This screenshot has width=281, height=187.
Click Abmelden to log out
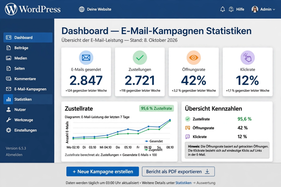[14, 155]
